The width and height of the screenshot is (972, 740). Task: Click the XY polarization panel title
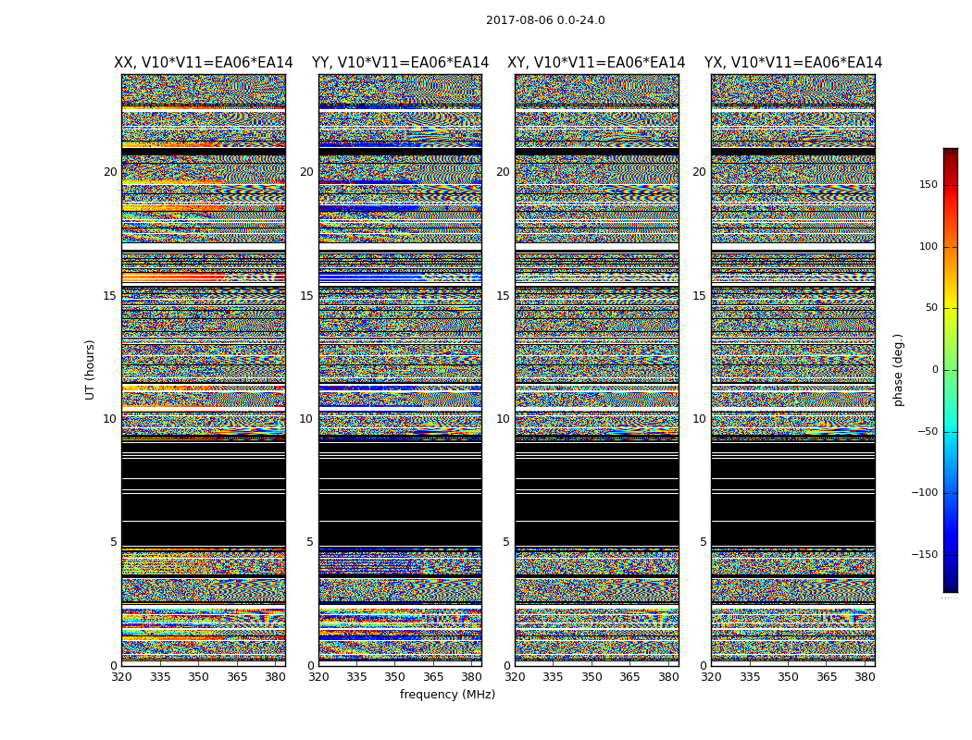596,63
